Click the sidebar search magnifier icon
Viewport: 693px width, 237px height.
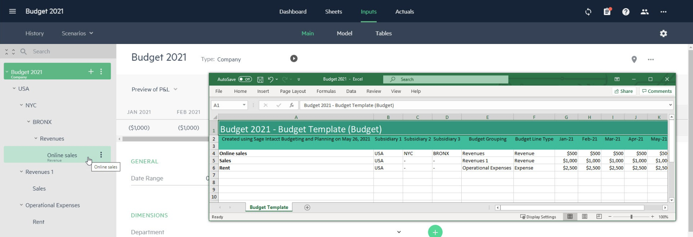pos(24,51)
